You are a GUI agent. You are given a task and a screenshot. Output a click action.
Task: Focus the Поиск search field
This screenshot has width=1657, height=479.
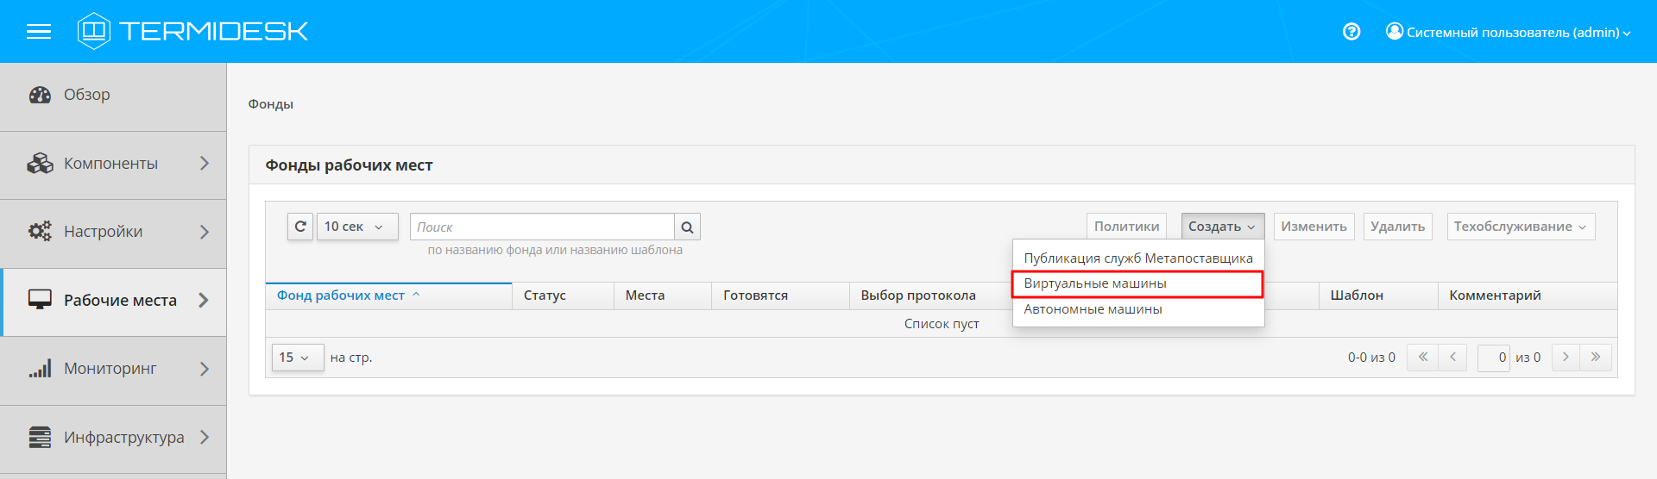[541, 227]
